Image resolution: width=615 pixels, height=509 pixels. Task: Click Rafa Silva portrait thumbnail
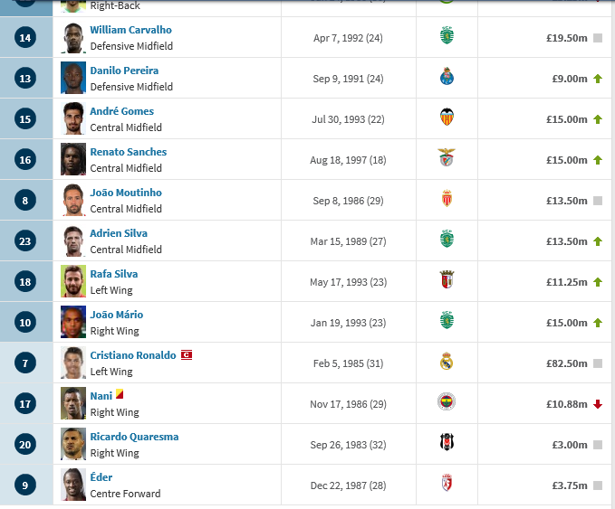point(73,281)
